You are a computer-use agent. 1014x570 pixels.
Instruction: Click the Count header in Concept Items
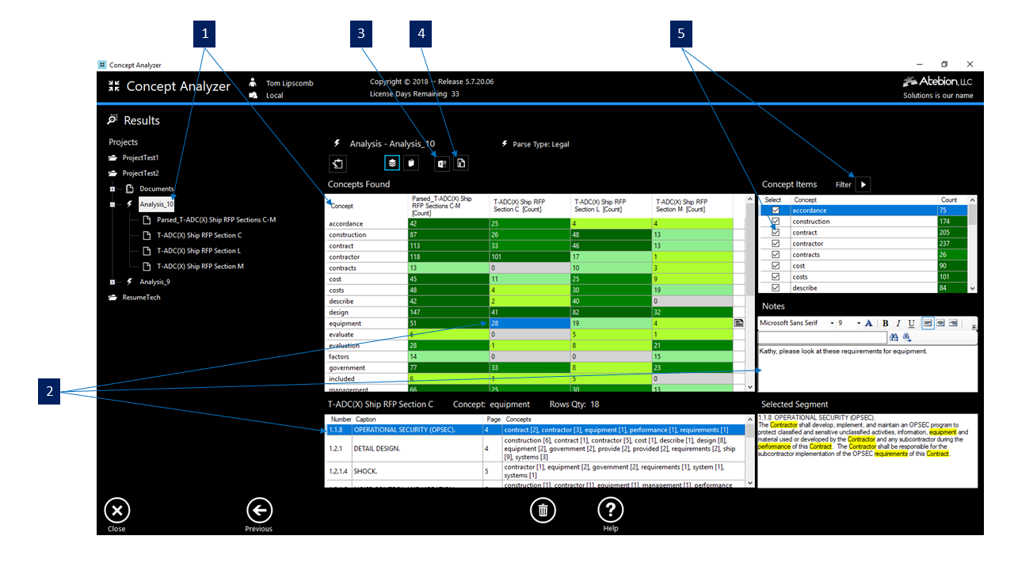pyautogui.click(x=952, y=200)
